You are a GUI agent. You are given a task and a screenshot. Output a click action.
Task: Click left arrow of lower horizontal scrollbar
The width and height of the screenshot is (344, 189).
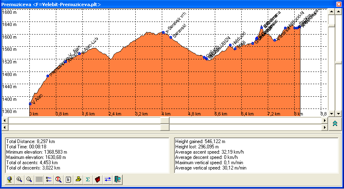5,127
